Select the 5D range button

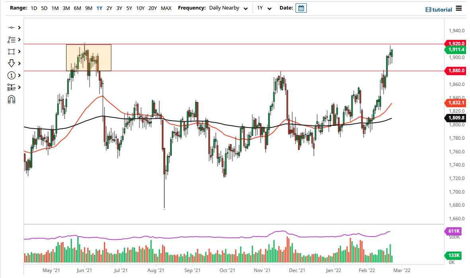[x=44, y=8]
